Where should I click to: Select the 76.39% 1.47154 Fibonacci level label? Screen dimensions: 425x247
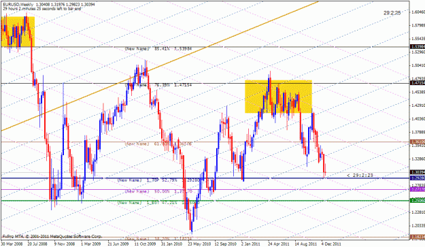pyautogui.click(x=158, y=85)
